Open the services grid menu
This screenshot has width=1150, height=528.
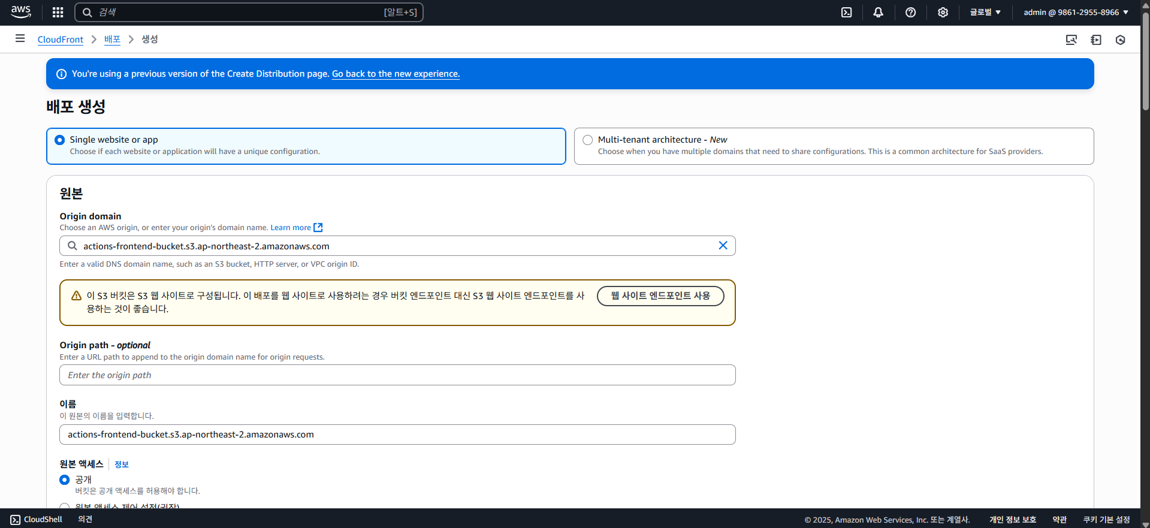[58, 12]
